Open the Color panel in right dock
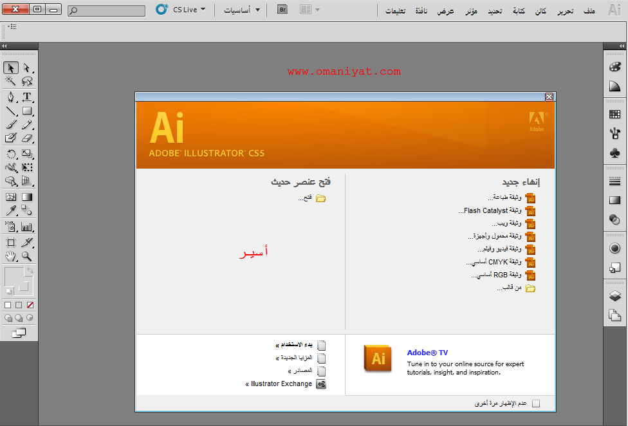The width and height of the screenshot is (628, 426). pos(614,67)
